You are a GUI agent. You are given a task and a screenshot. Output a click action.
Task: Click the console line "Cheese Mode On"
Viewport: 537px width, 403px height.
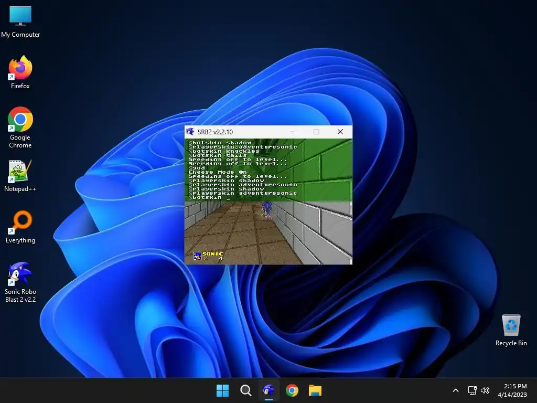218,172
